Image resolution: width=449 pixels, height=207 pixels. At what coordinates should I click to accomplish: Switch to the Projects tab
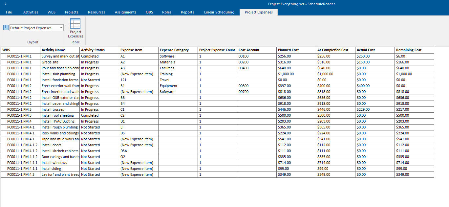coord(72,12)
